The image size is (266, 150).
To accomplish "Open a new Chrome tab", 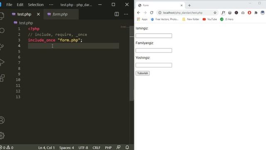I will (190, 5).
